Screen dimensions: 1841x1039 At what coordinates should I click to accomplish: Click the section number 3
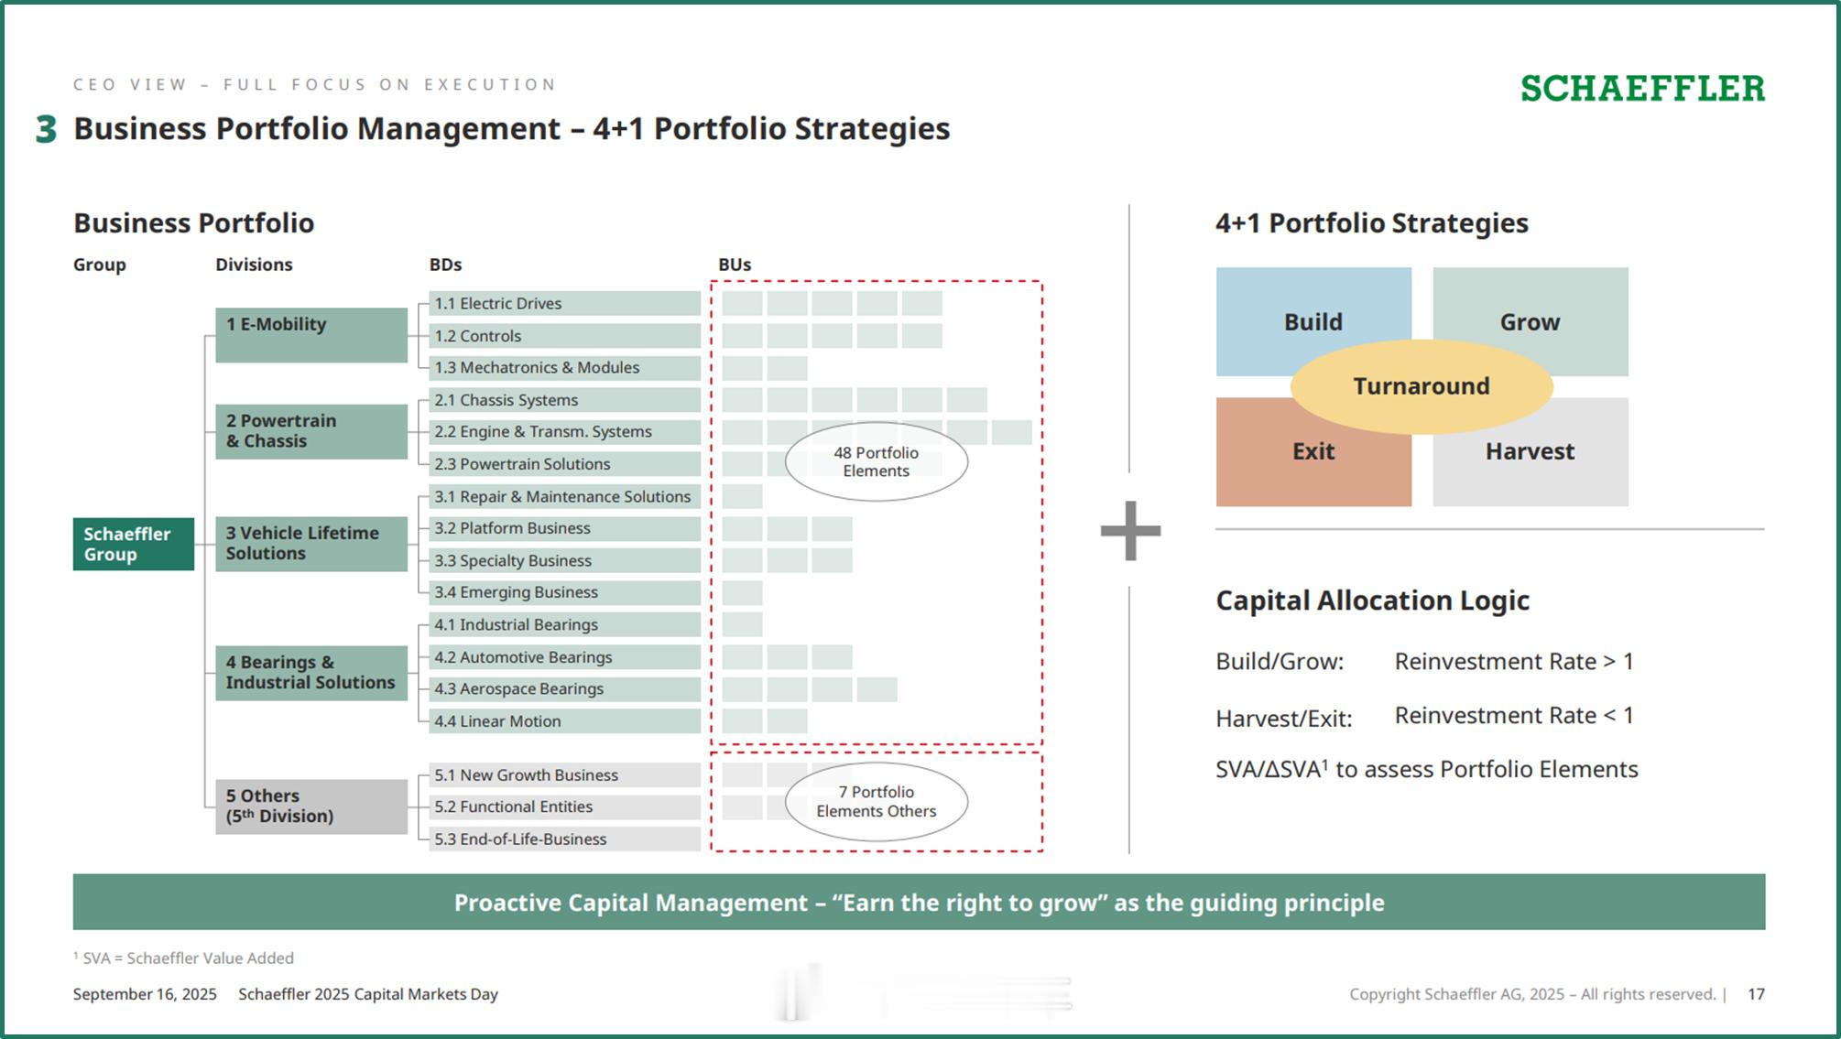[x=46, y=129]
